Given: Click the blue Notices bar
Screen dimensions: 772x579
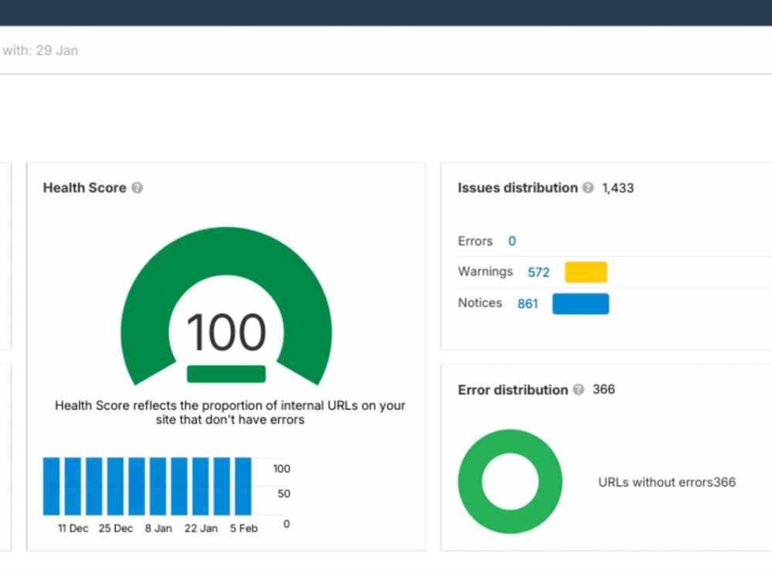Looking at the screenshot, I should click(x=581, y=303).
